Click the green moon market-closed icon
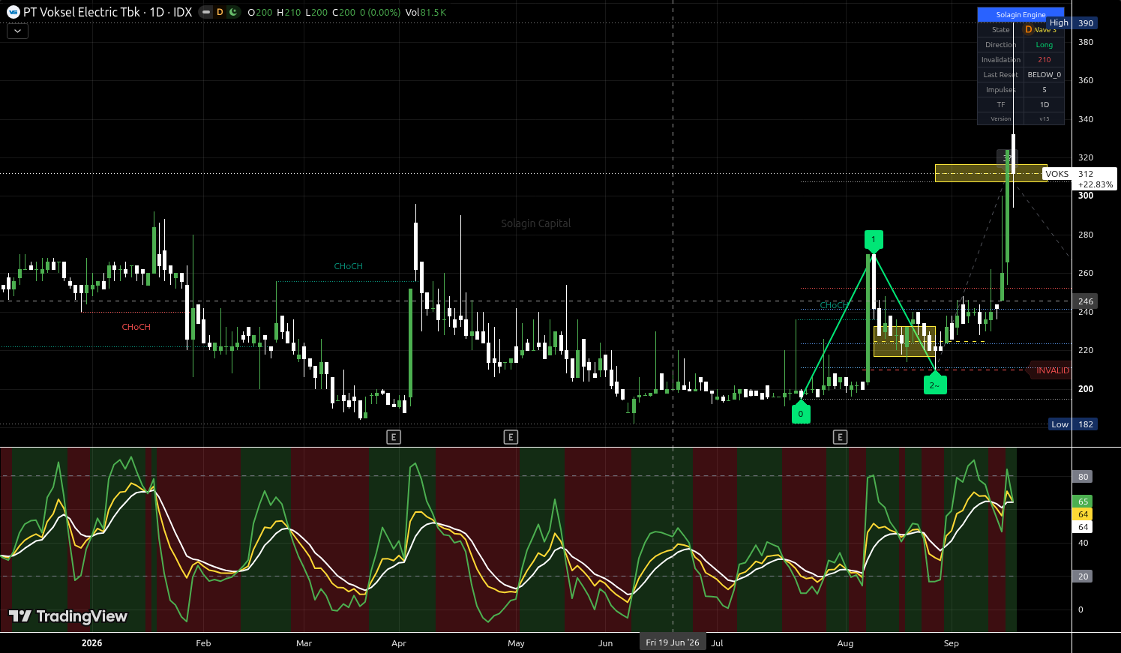The width and height of the screenshot is (1121, 653). pyautogui.click(x=233, y=12)
